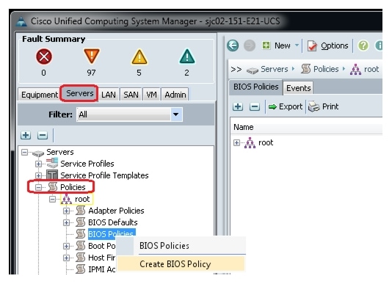
Task: Collapse the root node under Policies
Action: pos(53,199)
